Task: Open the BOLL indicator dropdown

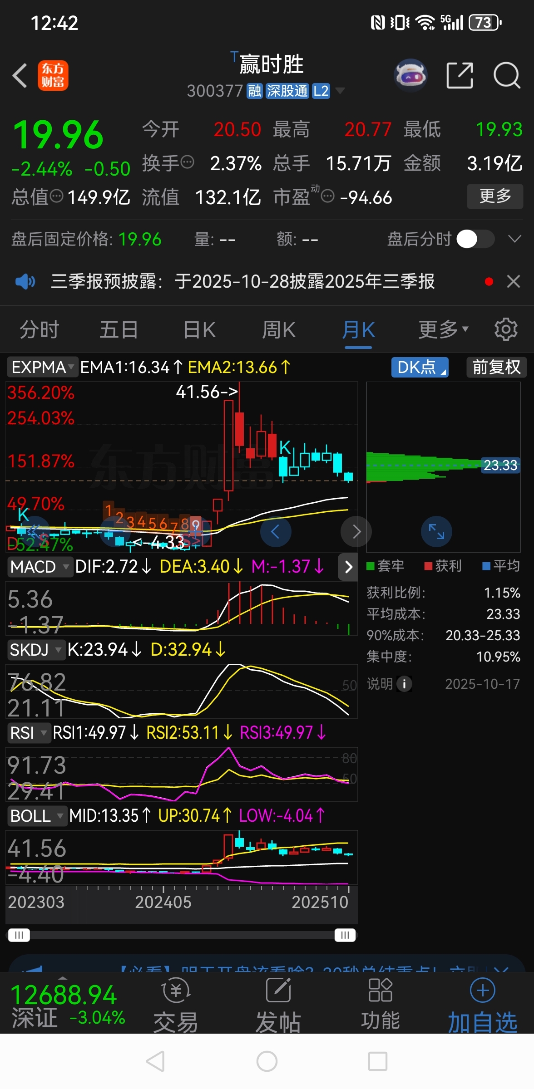Action: [x=37, y=816]
